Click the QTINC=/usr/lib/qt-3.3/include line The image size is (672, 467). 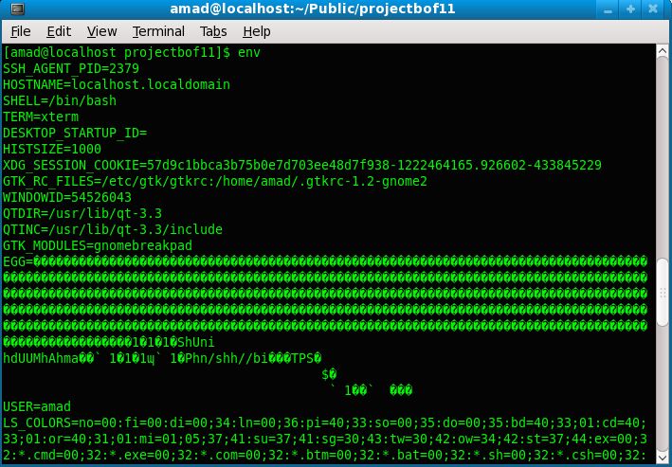pyautogui.click(x=113, y=229)
